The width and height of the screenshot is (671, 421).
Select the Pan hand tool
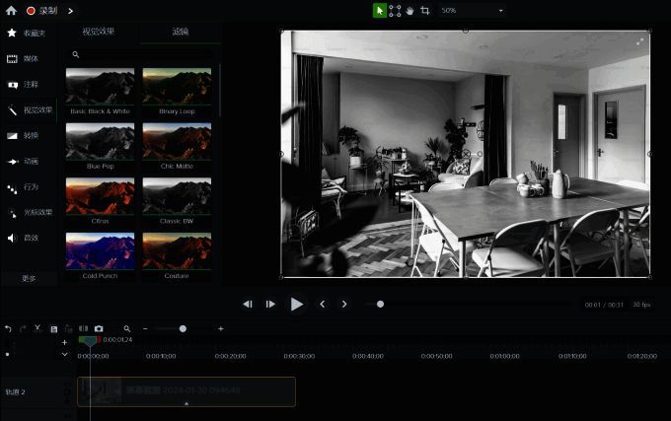click(410, 11)
